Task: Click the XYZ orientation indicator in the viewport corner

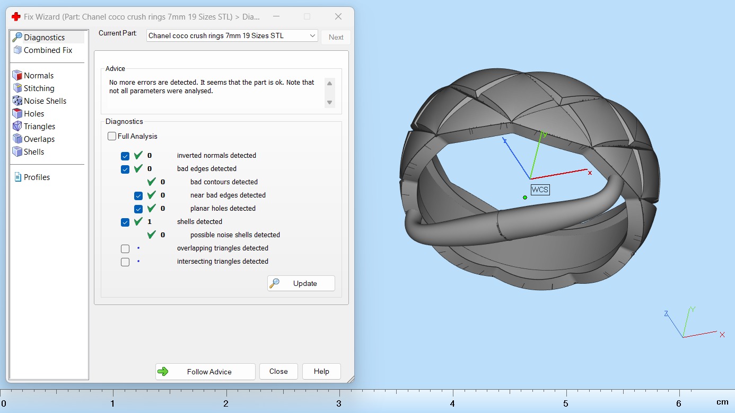Action: (694, 322)
